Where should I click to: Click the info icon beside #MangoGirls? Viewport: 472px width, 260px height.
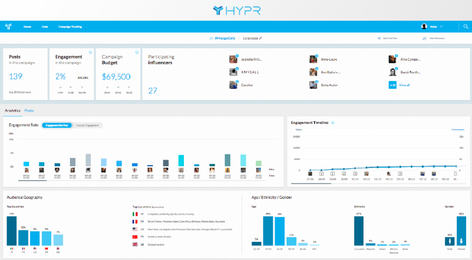pos(211,39)
